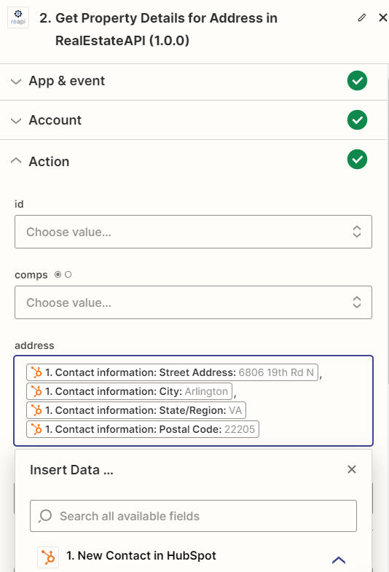
Task: Click the search magnifier icon
Action: tap(45, 516)
